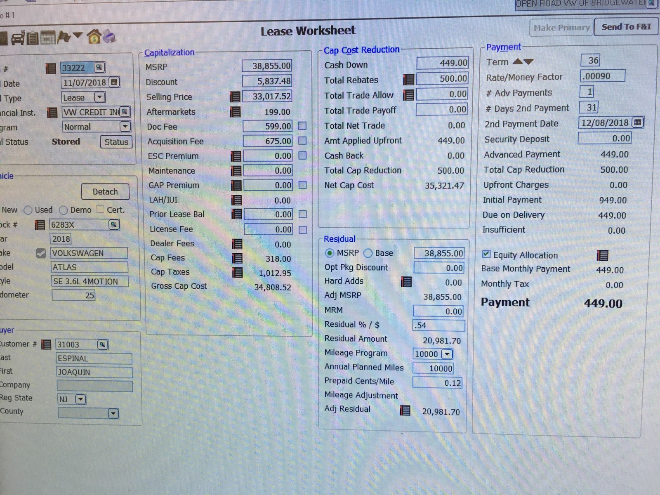
Task: Click the Send To F&I button
Action: 626,27
